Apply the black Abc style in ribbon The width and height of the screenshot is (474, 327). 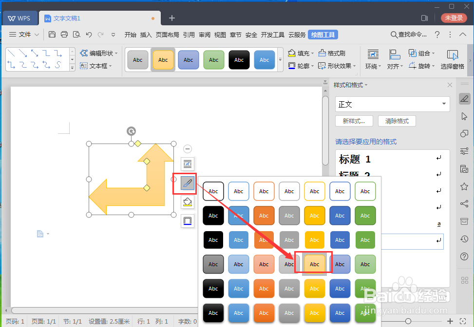(239, 60)
